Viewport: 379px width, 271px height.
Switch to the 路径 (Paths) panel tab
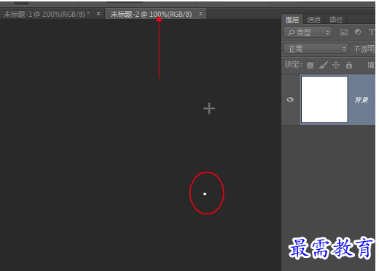(x=336, y=20)
